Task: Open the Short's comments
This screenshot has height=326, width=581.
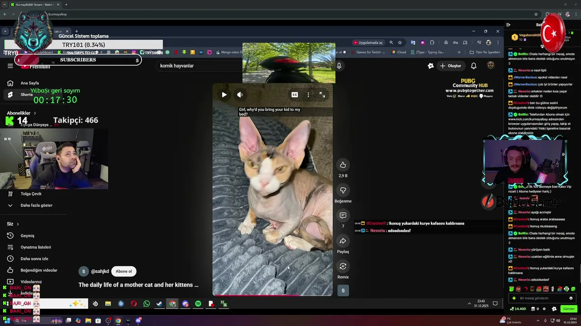Action: pos(343,216)
